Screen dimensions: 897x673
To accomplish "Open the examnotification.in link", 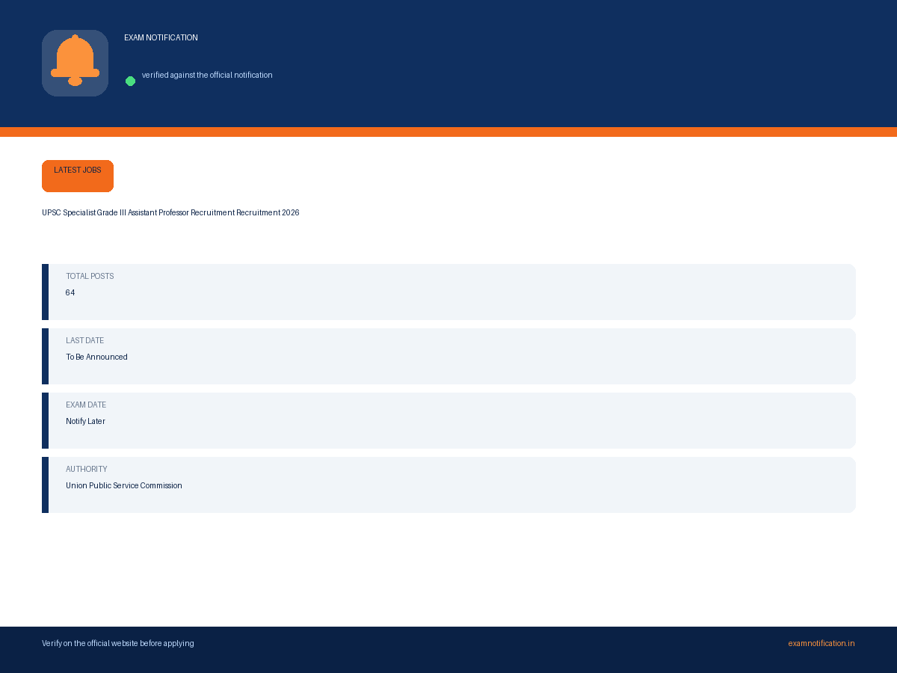I will (x=821, y=643).
